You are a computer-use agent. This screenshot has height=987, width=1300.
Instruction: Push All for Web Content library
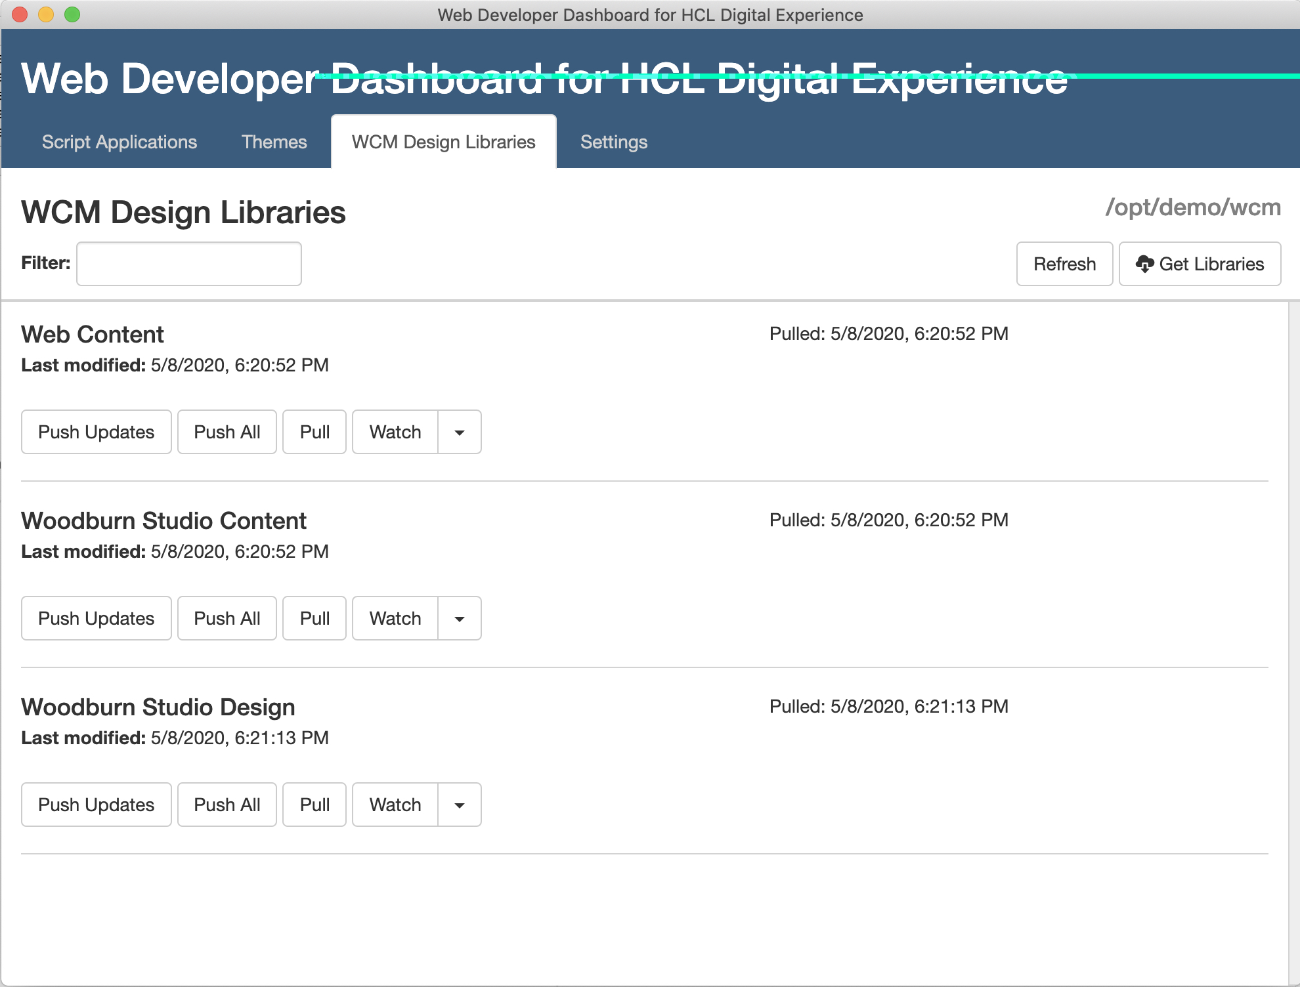click(227, 432)
